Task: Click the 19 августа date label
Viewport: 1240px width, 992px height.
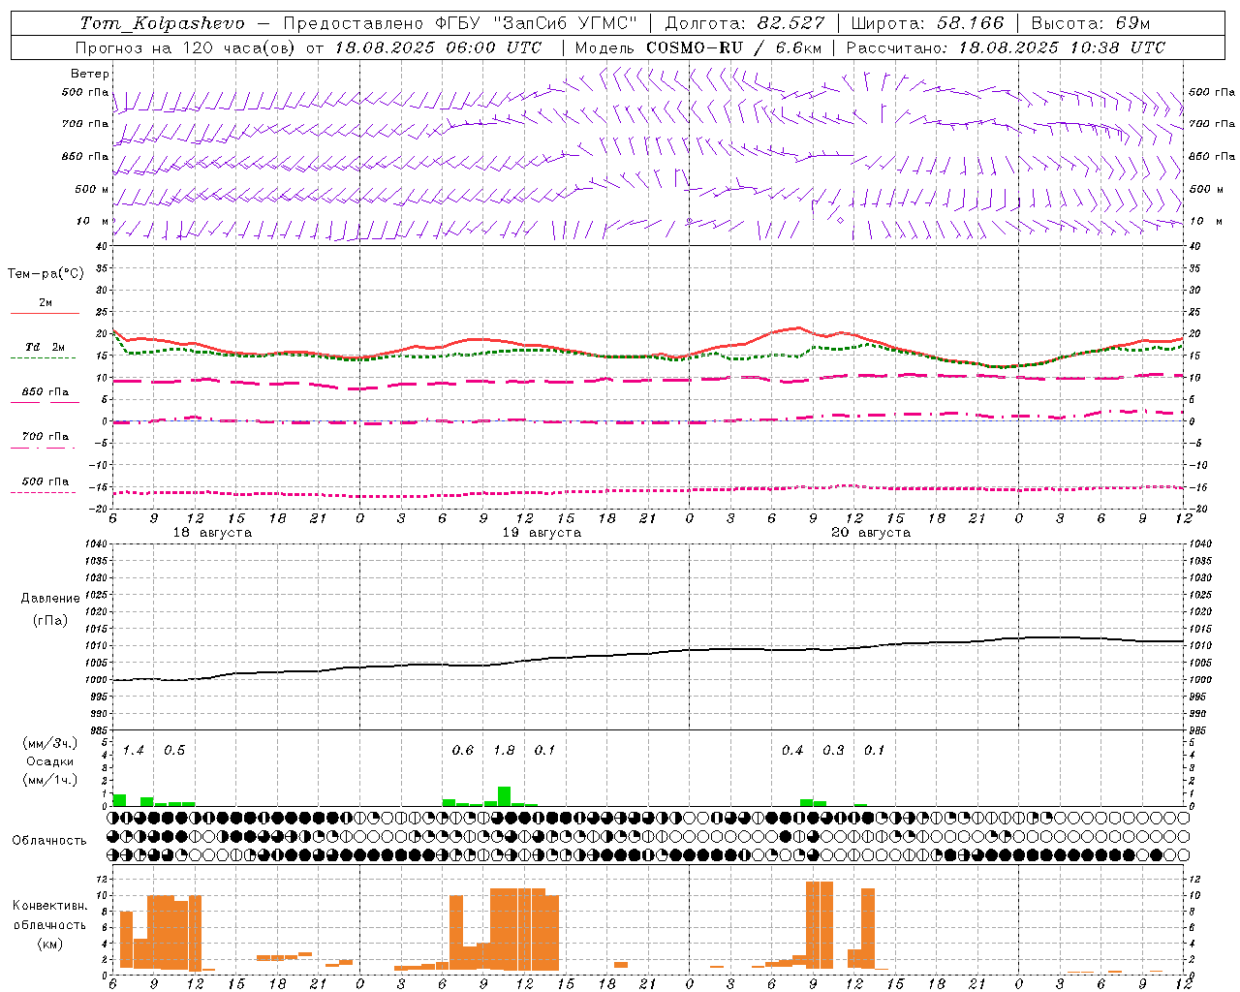Action: pyautogui.click(x=542, y=533)
